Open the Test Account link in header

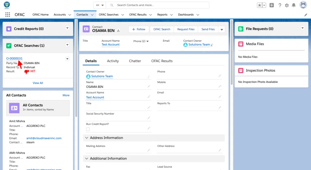pyautogui.click(x=111, y=45)
